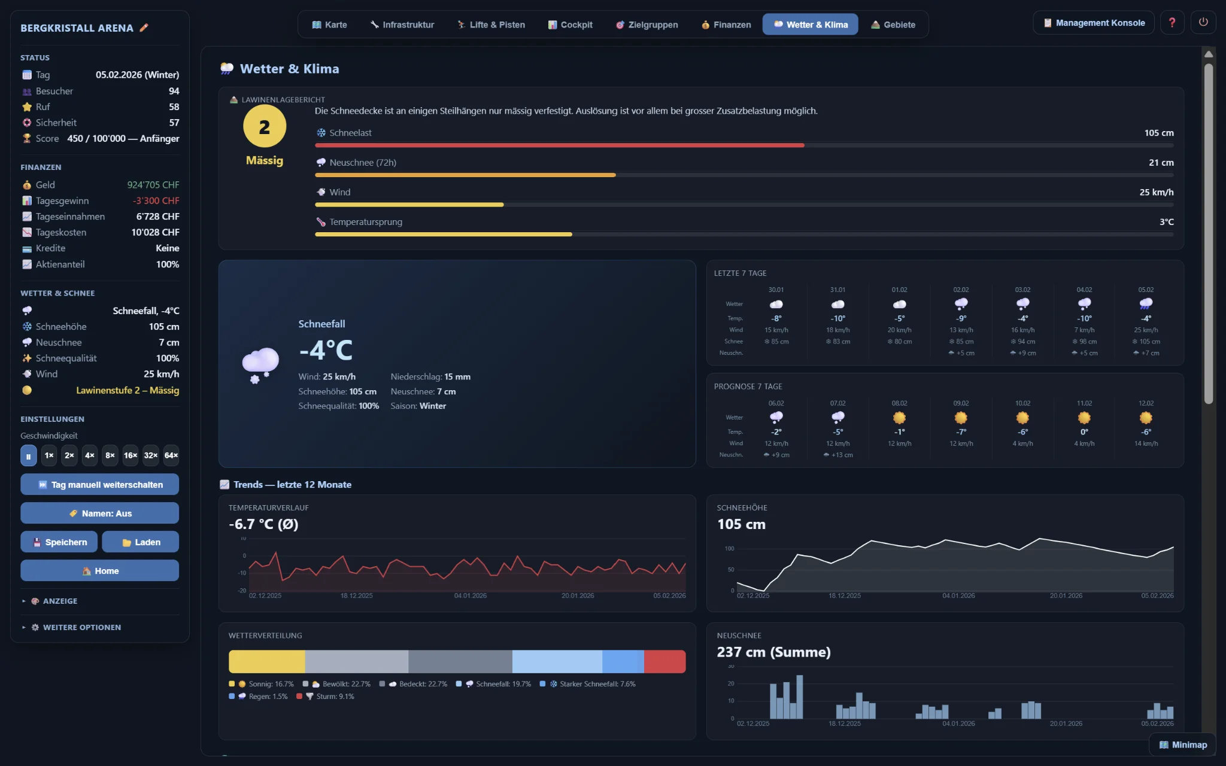This screenshot has height=766, width=1226.
Task: Click the sun icon for forecast 08.02
Action: point(899,418)
